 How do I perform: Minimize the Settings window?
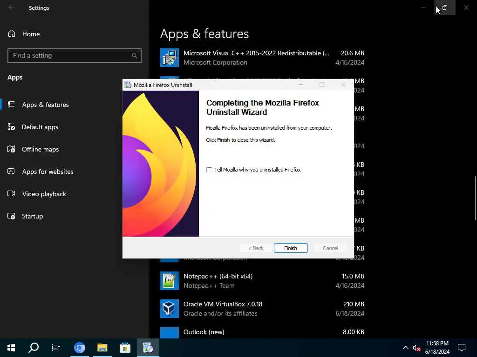pos(423,7)
